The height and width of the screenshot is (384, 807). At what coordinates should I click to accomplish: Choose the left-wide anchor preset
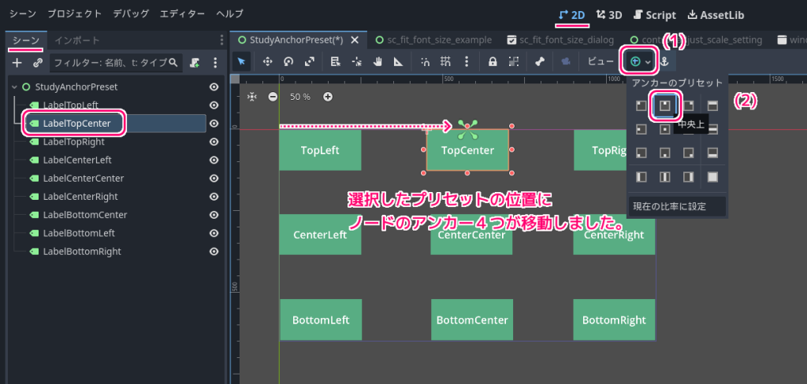coord(642,177)
